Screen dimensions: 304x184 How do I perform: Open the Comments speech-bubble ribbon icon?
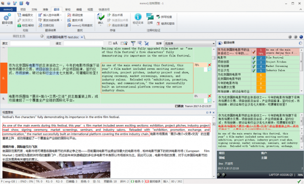click(149, 17)
